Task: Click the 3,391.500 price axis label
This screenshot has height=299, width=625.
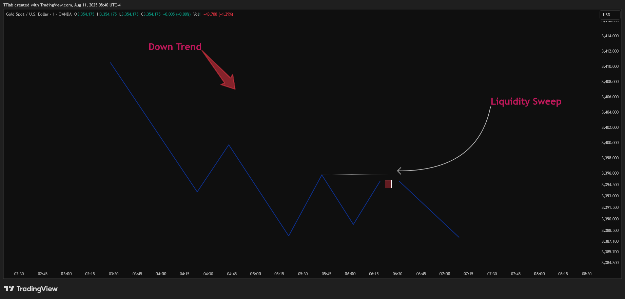Action: 610,207
